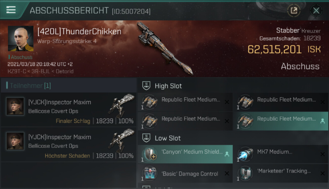
Task: Collapse the Low Slot section
Action: click(147, 138)
